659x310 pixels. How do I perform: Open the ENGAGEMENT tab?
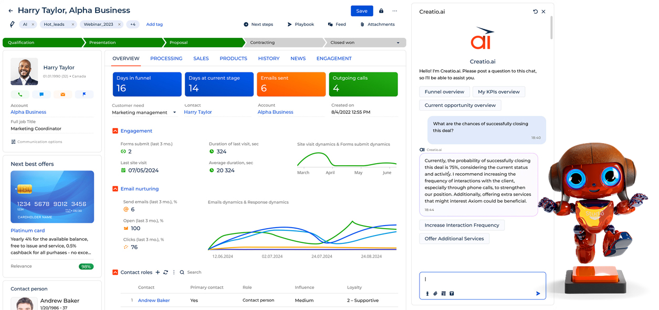point(334,58)
